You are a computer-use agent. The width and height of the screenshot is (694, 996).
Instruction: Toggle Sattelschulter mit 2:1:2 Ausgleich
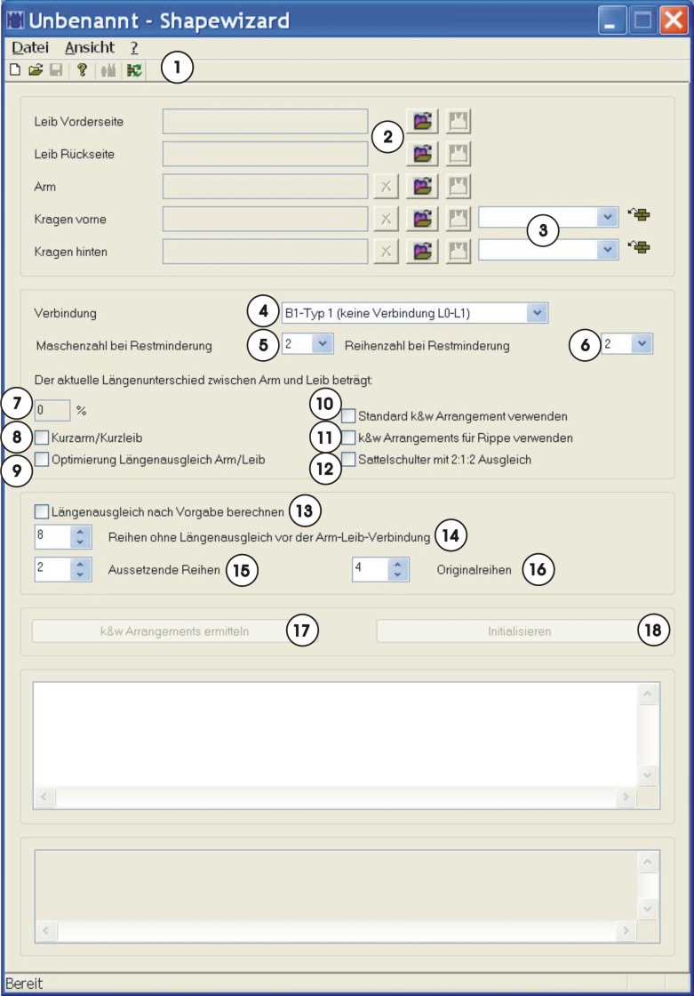click(349, 460)
